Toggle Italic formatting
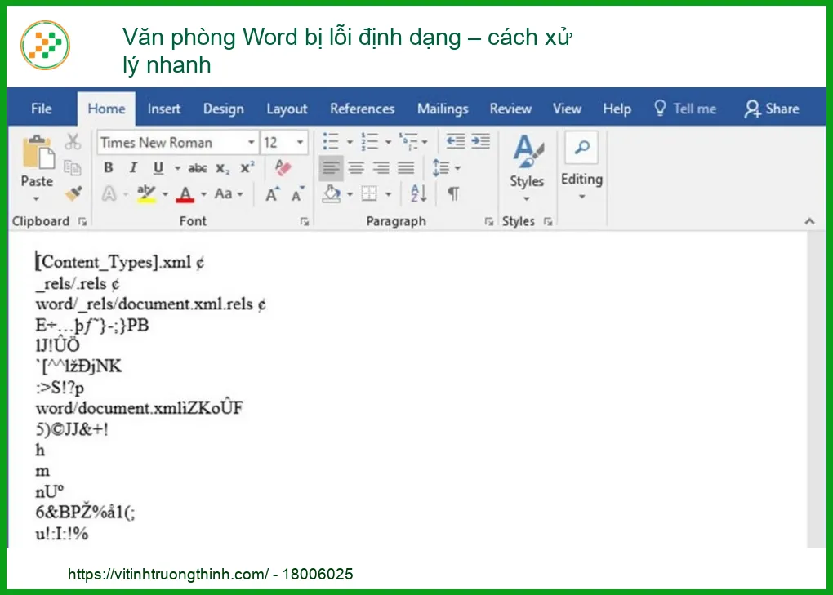Viewport: 833px width, 595px height. [133, 167]
